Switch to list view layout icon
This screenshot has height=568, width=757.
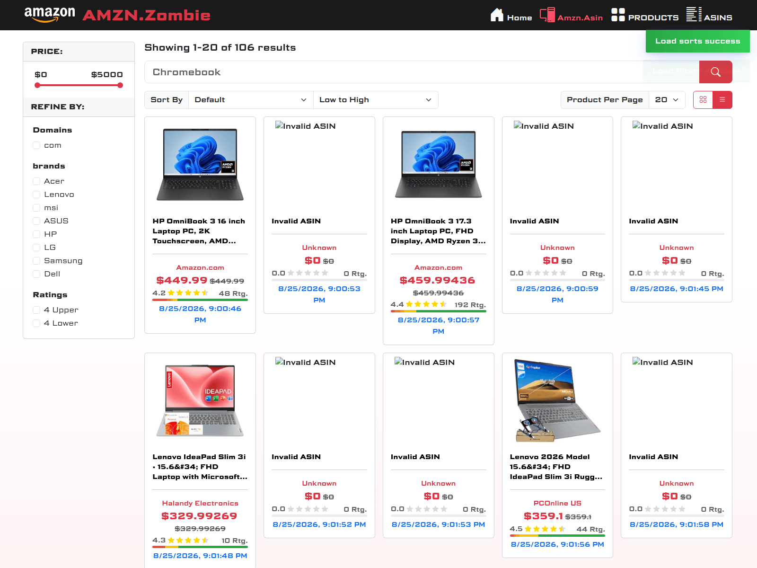coord(722,100)
